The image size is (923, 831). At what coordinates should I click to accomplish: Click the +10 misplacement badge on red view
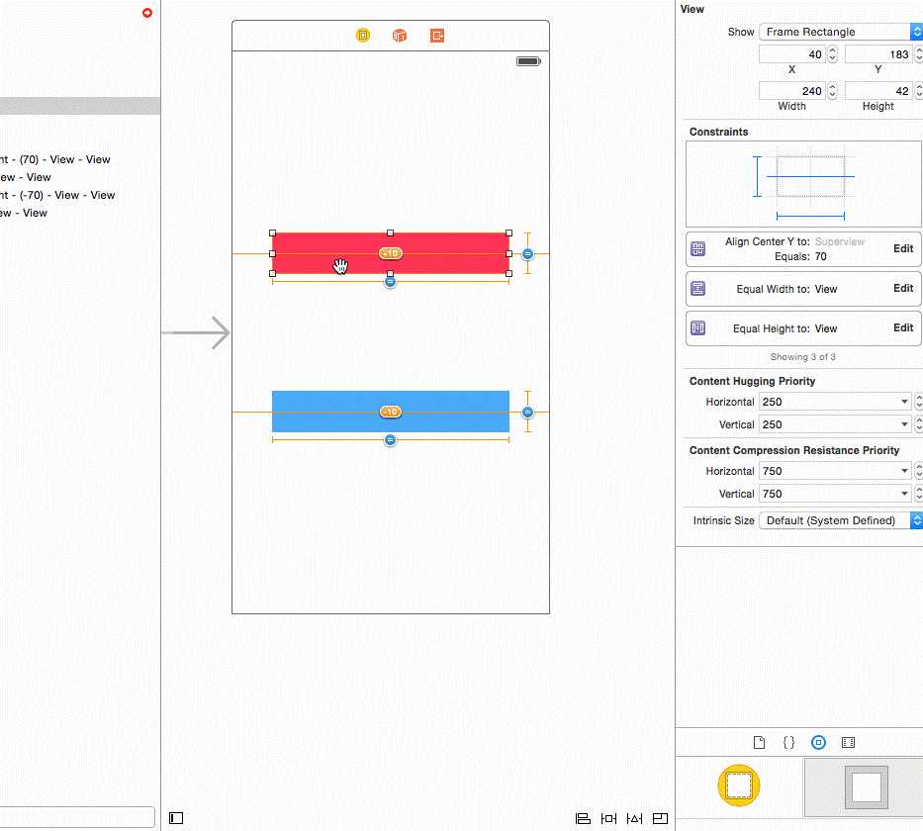391,253
